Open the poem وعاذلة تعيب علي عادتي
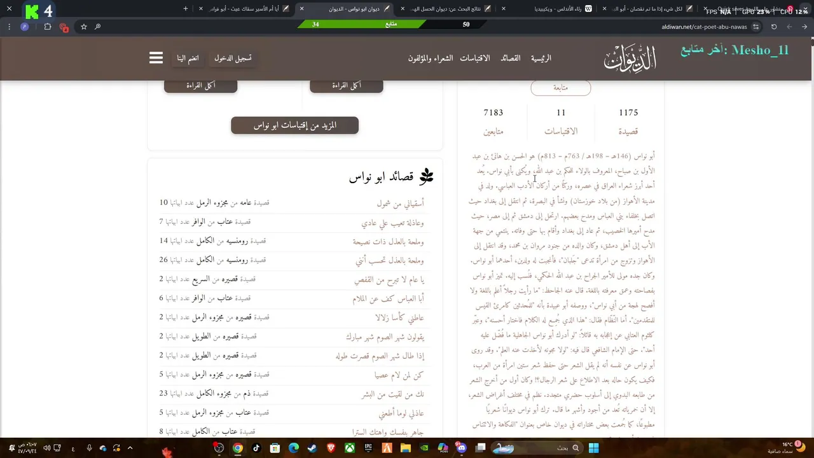The width and height of the screenshot is (814, 458). click(x=392, y=223)
